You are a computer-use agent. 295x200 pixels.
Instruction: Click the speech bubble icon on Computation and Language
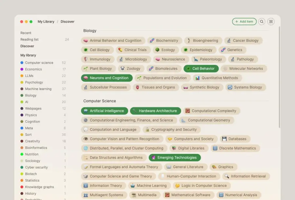86,130
